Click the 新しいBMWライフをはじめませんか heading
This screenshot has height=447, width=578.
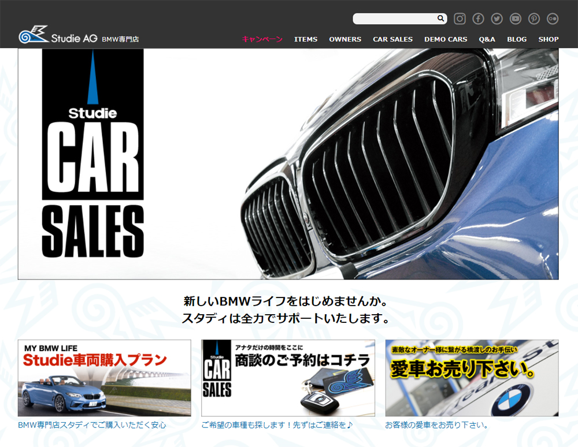tap(286, 301)
